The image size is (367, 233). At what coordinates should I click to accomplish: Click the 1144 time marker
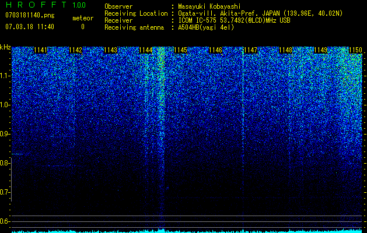click(146, 50)
